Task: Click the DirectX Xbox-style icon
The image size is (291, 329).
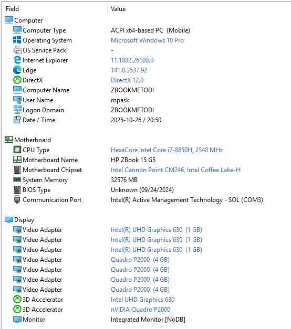Action: point(17,80)
